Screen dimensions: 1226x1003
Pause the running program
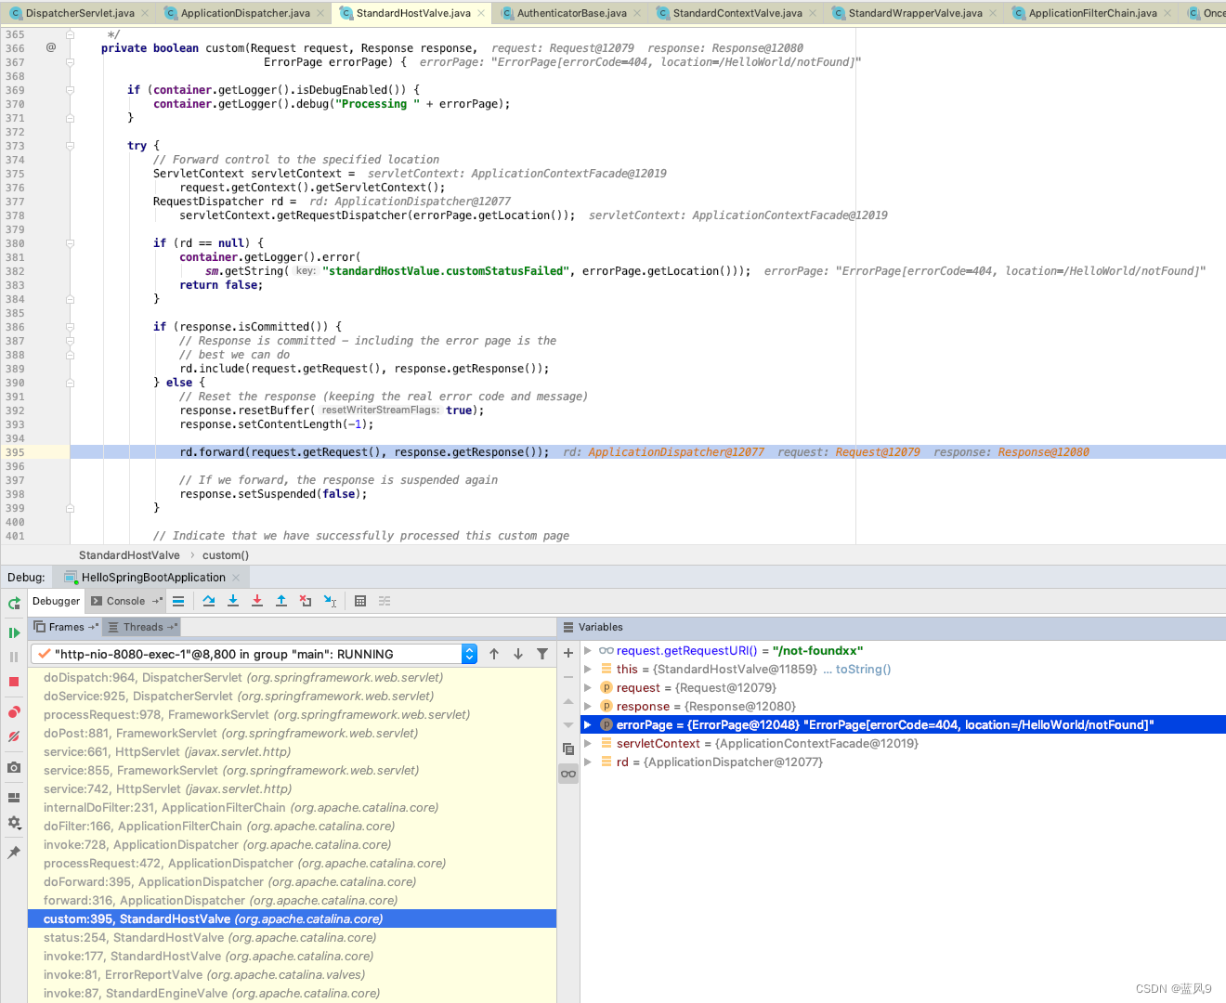click(14, 657)
